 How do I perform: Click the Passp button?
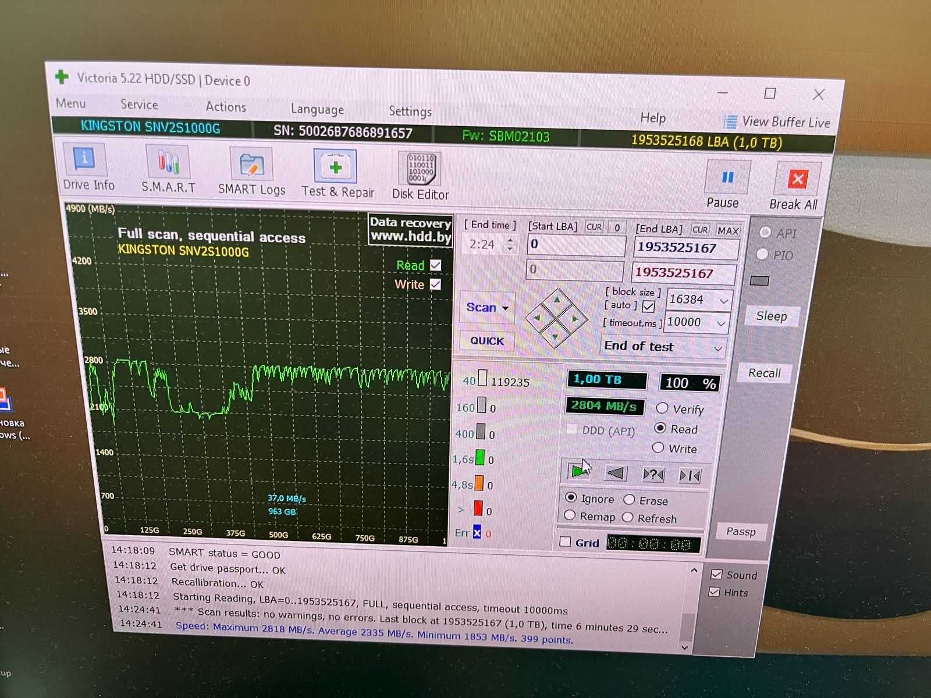[x=741, y=531]
